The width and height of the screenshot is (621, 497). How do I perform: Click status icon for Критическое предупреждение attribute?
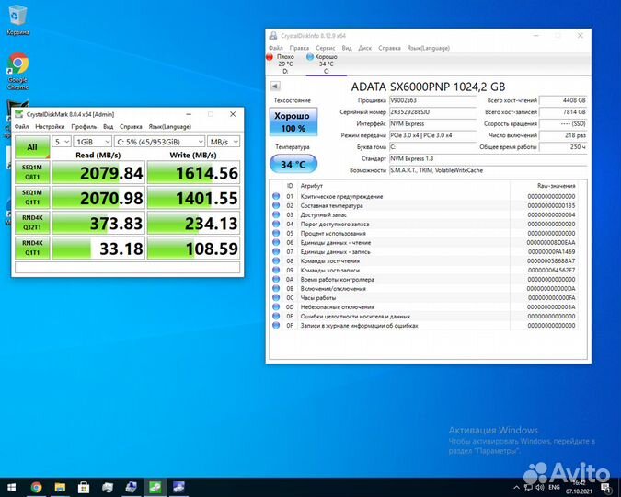click(276, 196)
